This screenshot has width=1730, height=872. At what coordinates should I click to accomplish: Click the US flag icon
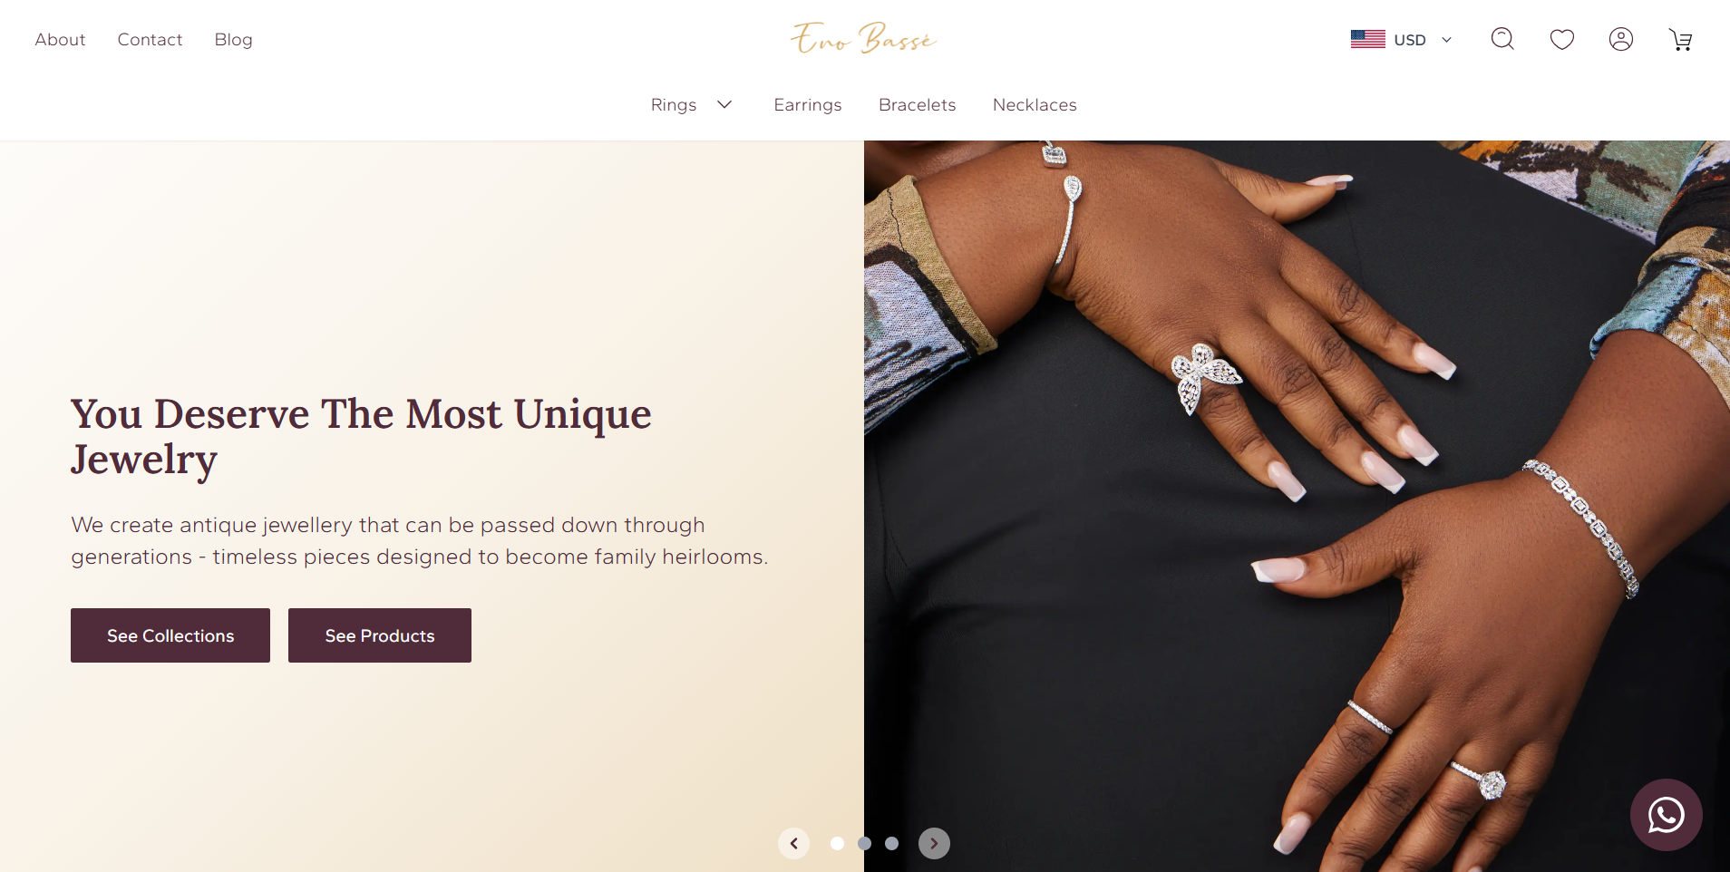point(1367,39)
